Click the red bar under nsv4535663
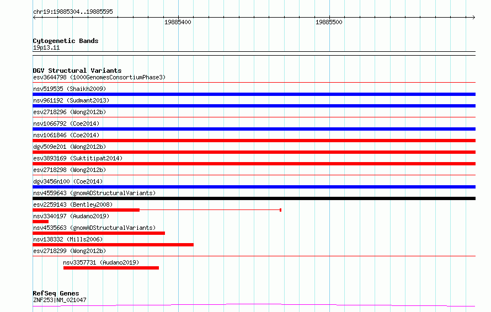491x312 pixels. click(99, 233)
